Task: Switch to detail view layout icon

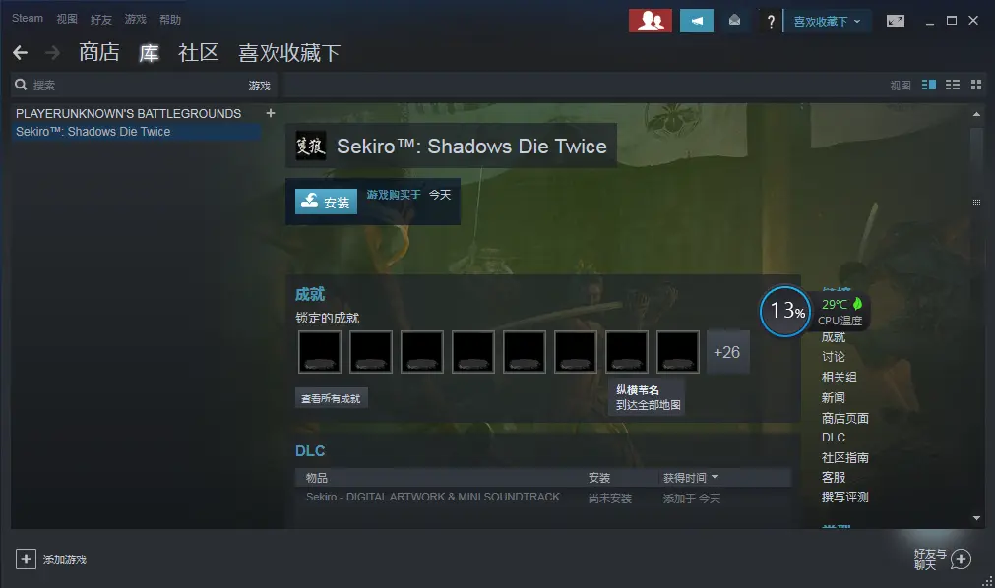Action: click(929, 85)
